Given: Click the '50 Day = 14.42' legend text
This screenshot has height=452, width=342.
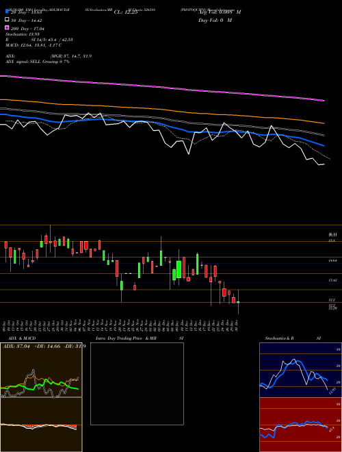Looking at the screenshot, I should 27,21.
